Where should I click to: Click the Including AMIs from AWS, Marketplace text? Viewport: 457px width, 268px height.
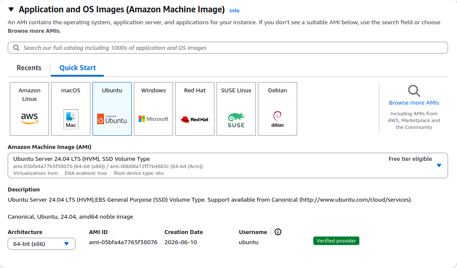tap(414, 120)
